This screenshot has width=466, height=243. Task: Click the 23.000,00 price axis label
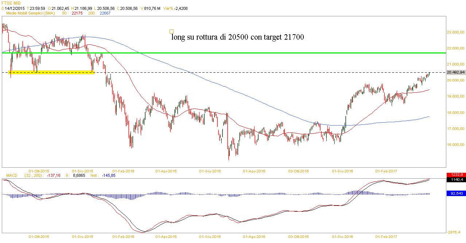click(x=456, y=32)
